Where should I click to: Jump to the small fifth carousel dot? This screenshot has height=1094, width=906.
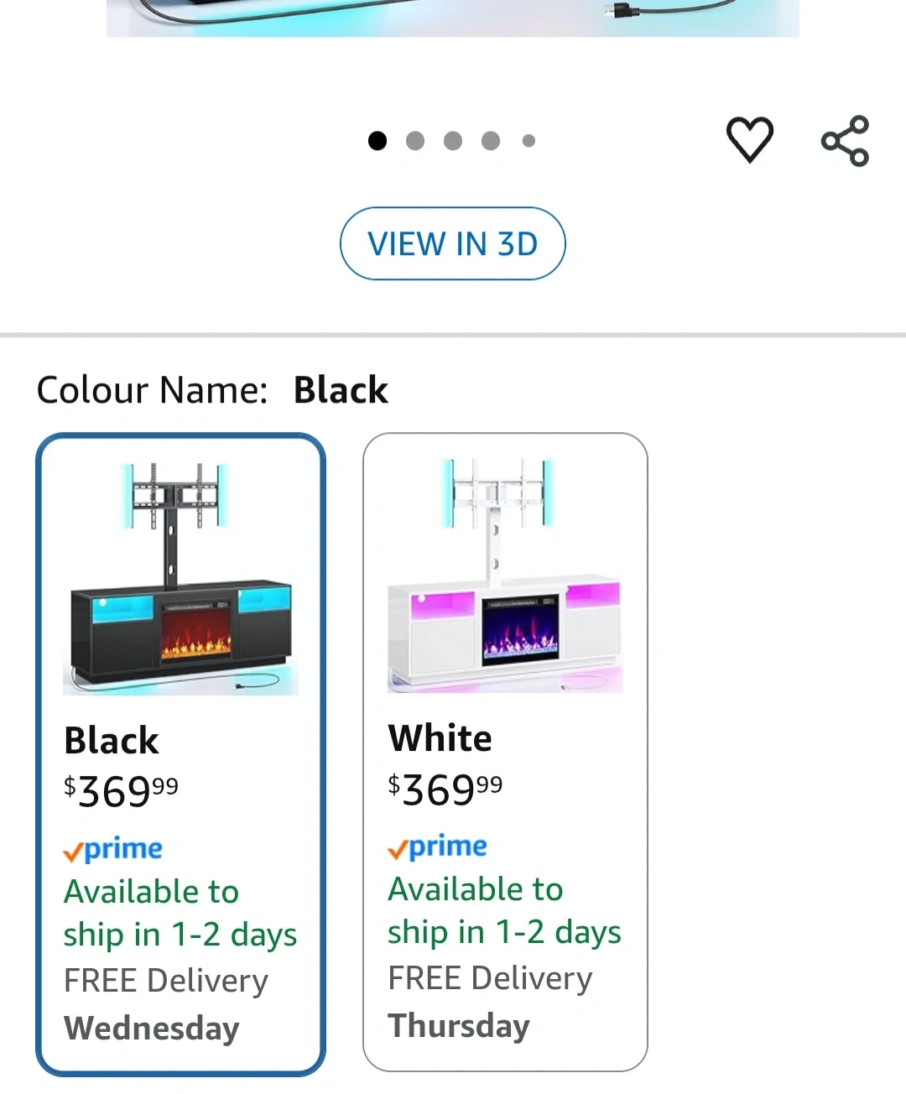(x=528, y=141)
